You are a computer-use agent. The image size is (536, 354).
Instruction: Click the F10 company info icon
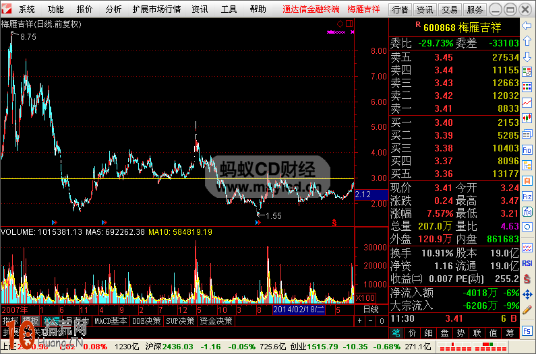click(527, 149)
